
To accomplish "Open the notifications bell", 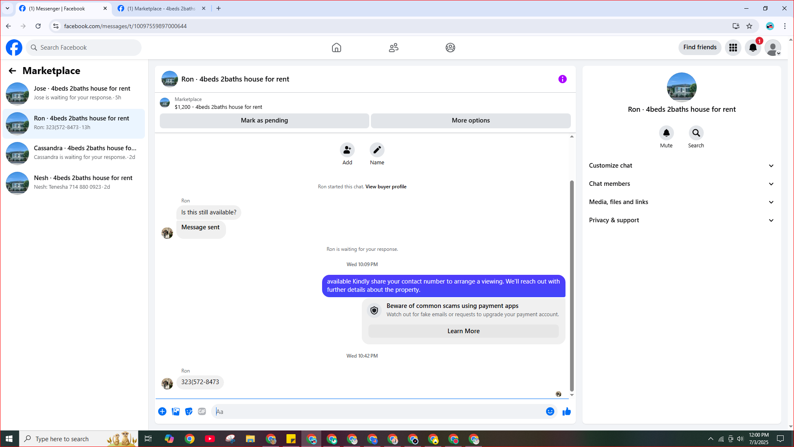I will (753, 48).
